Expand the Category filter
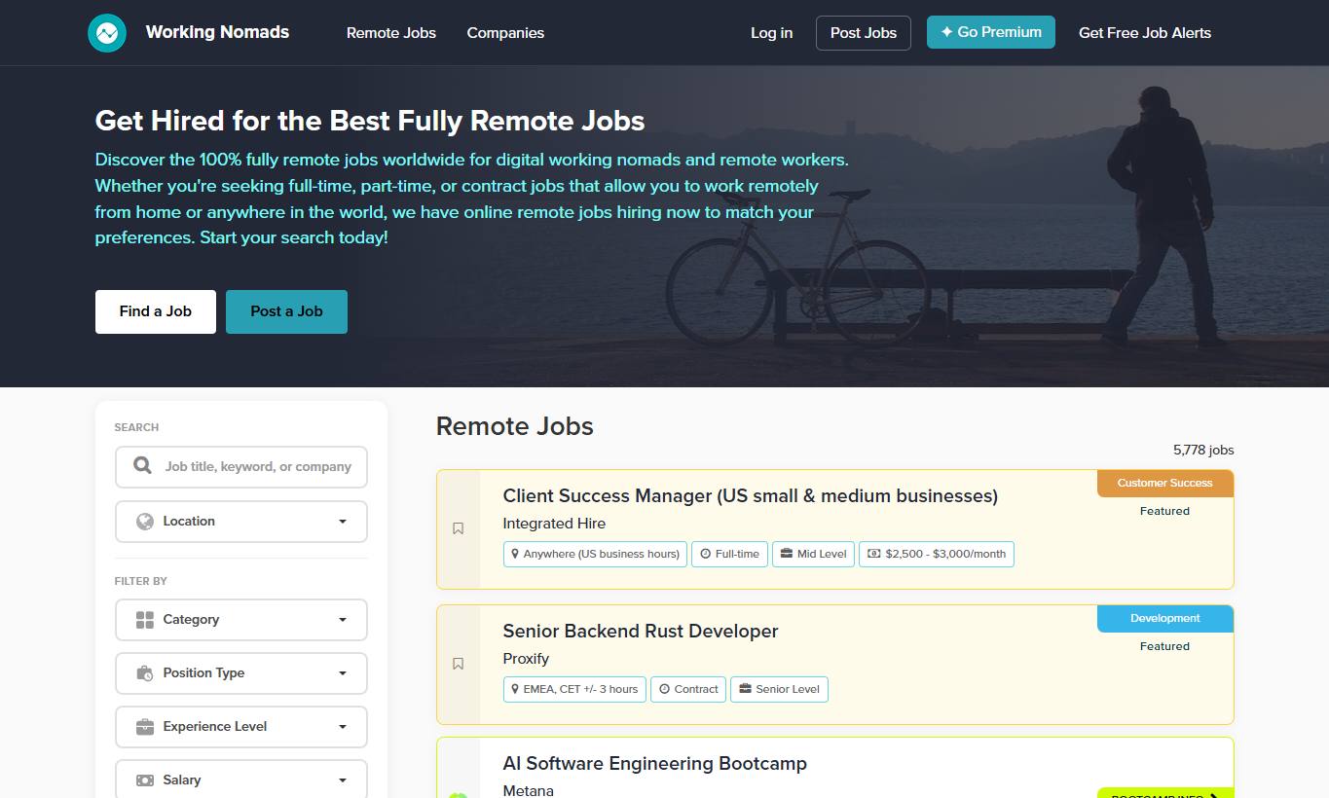 point(241,620)
